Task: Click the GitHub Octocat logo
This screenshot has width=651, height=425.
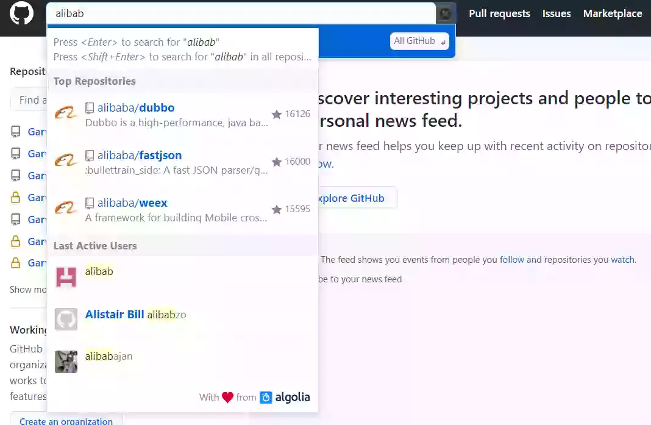Action: (21, 13)
